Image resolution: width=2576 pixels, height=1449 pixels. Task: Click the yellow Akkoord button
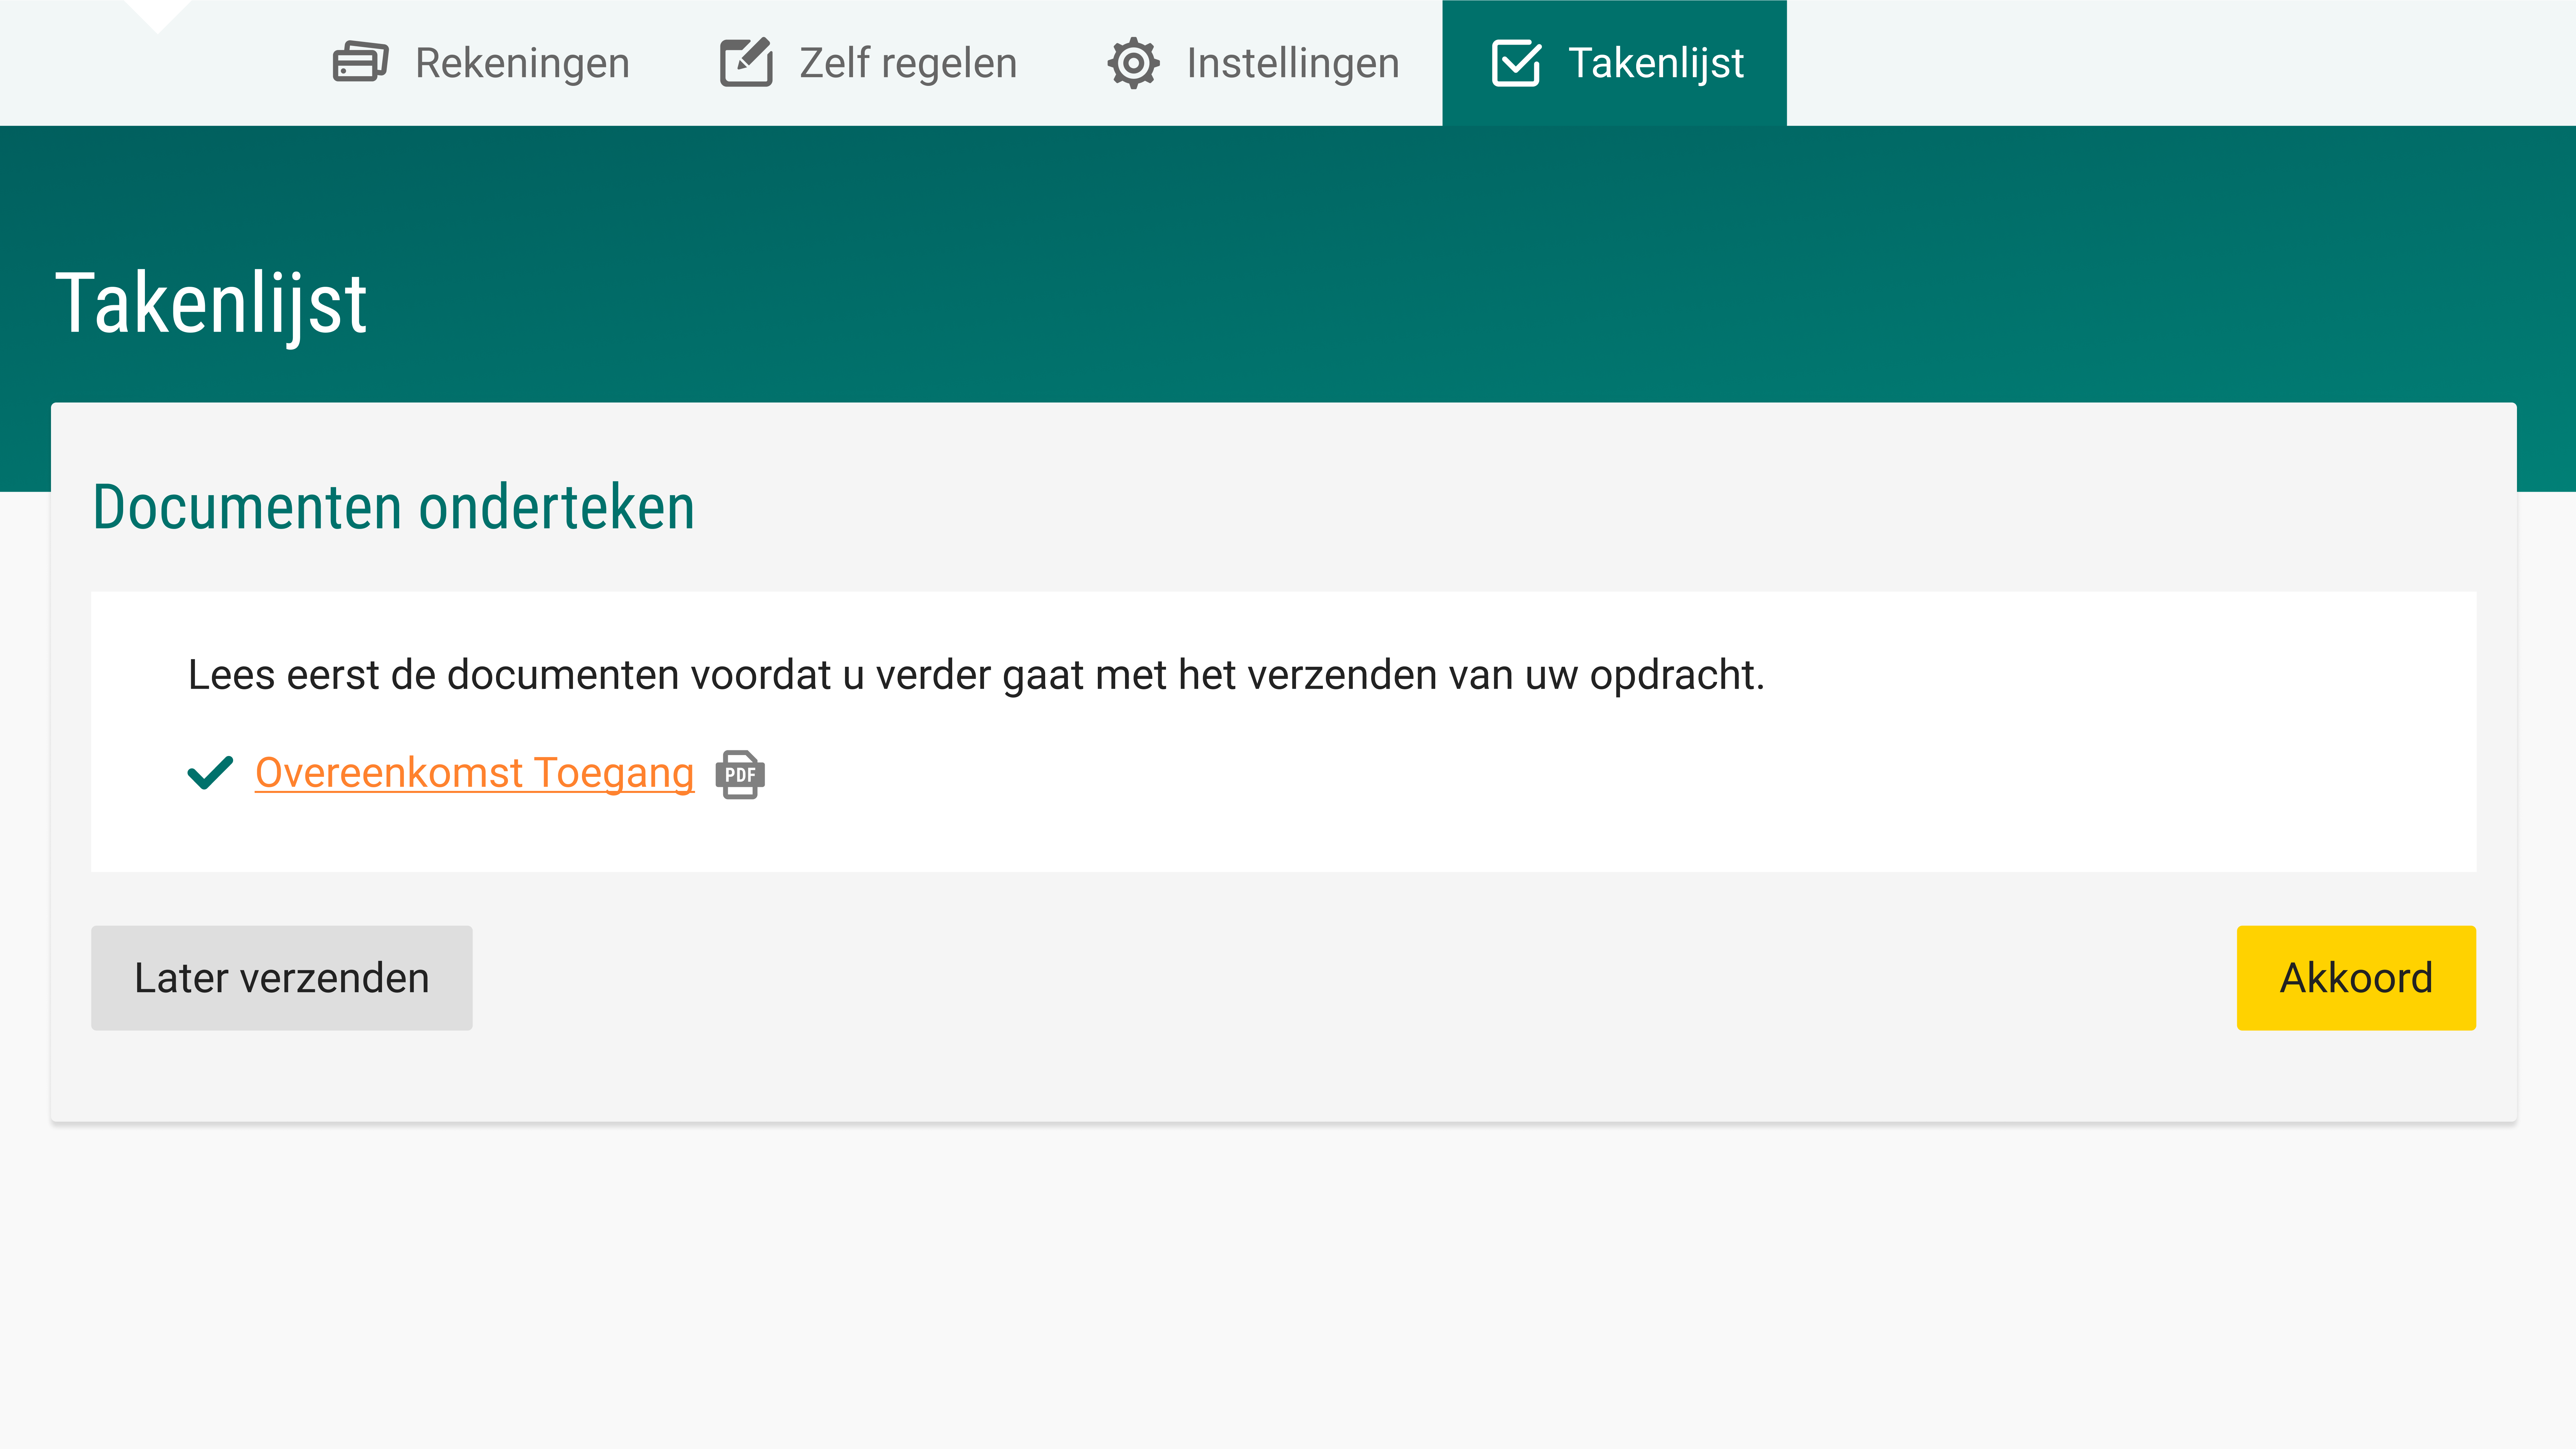pyautogui.click(x=2356, y=978)
